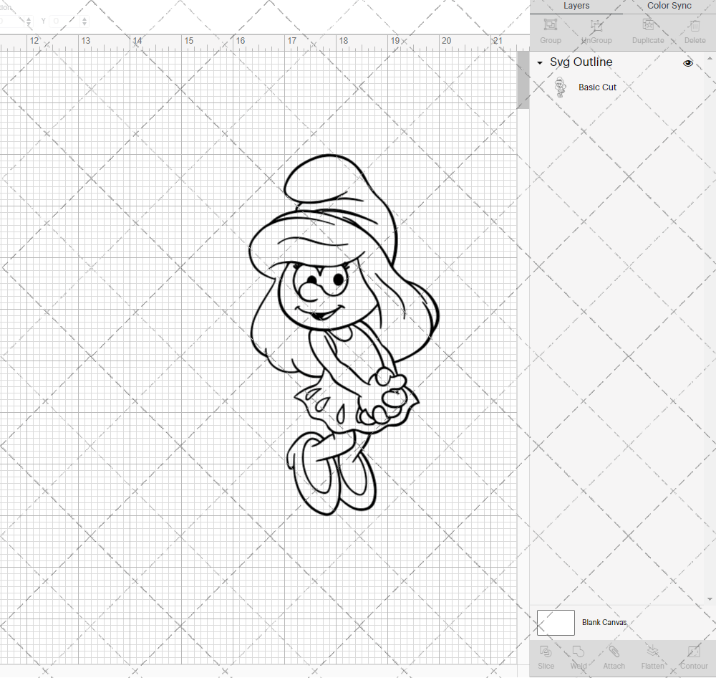
Task: Click the Blank Canvas label
Action: (x=604, y=622)
